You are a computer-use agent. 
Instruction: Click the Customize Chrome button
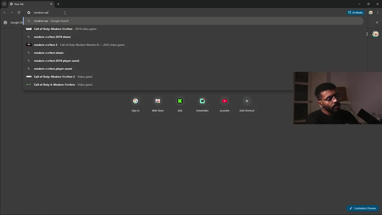pos(363,208)
